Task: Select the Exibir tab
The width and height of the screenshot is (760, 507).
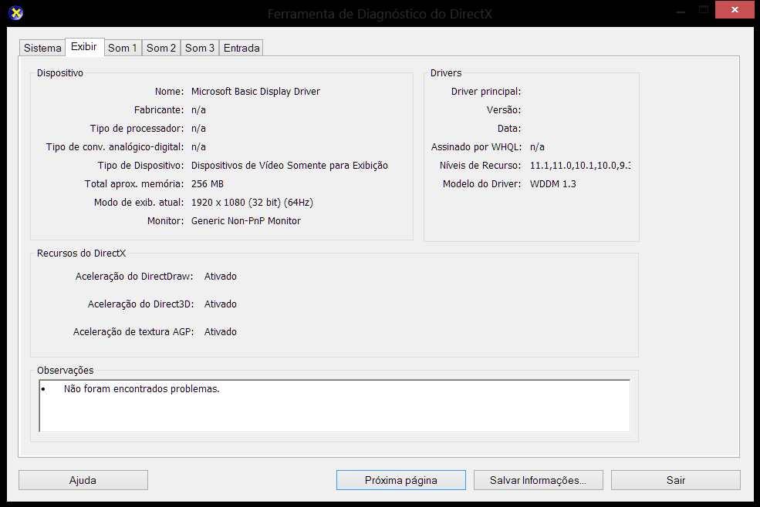Action: point(84,47)
